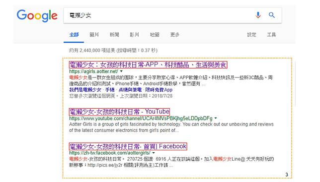320x182 pixels.
Task: Click the zh-tw.facebook.com/aottergirls URL text
Action: tap(110, 153)
